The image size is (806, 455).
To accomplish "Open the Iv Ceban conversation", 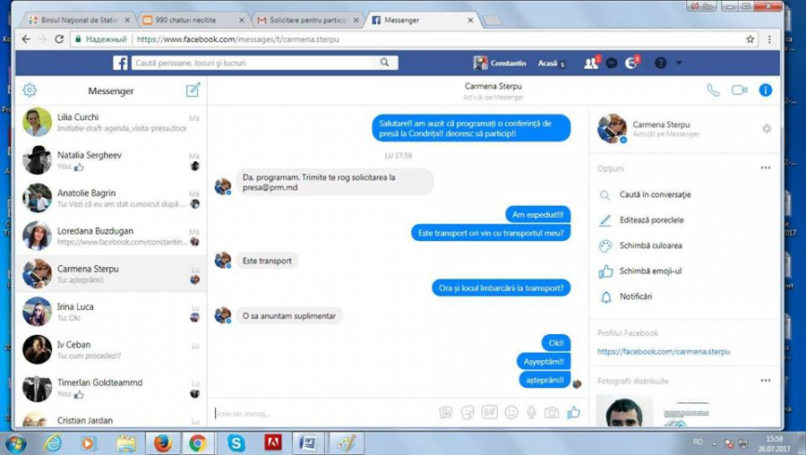I will tap(111, 349).
